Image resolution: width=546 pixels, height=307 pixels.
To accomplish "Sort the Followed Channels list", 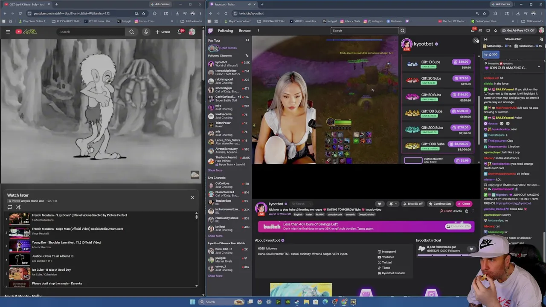I will pyautogui.click(x=247, y=56).
